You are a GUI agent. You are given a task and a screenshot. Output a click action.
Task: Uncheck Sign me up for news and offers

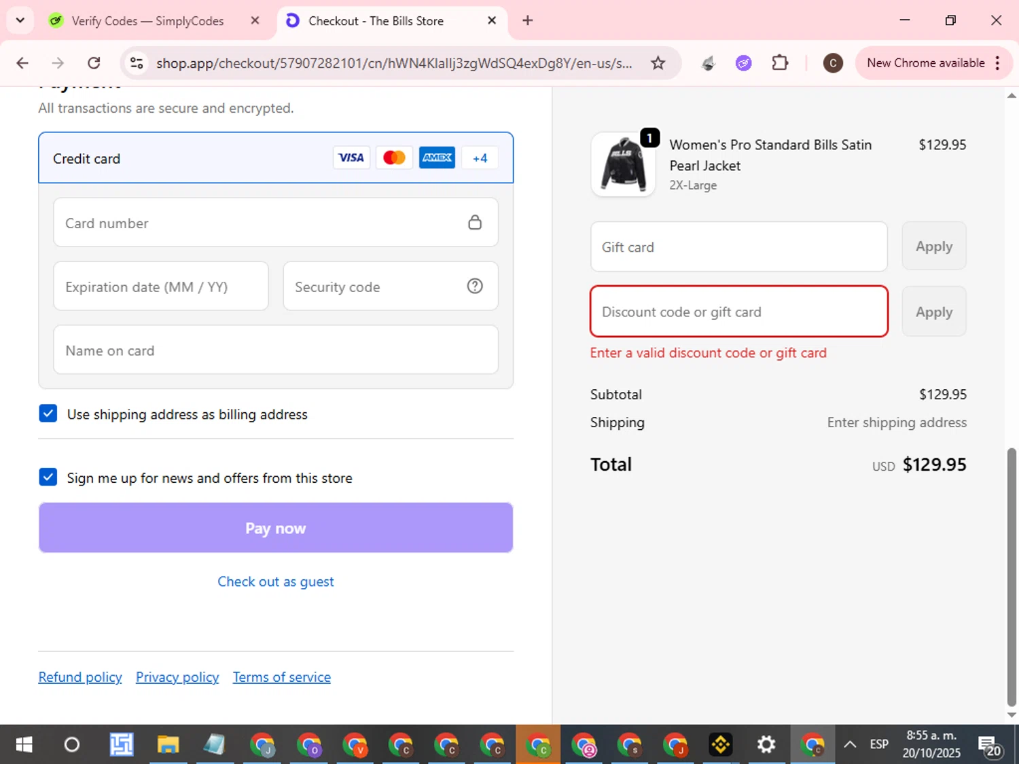click(x=48, y=477)
